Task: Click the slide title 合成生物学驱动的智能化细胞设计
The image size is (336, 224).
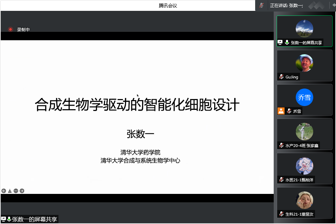Action: 137,105
